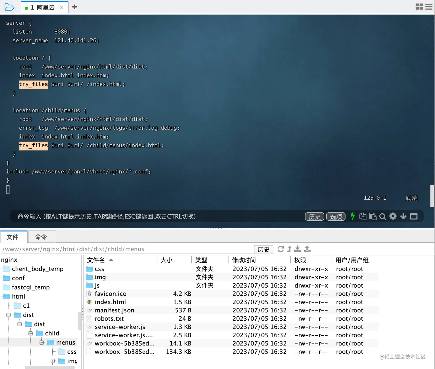Close the 阿里云 session tab

tap(62, 7)
